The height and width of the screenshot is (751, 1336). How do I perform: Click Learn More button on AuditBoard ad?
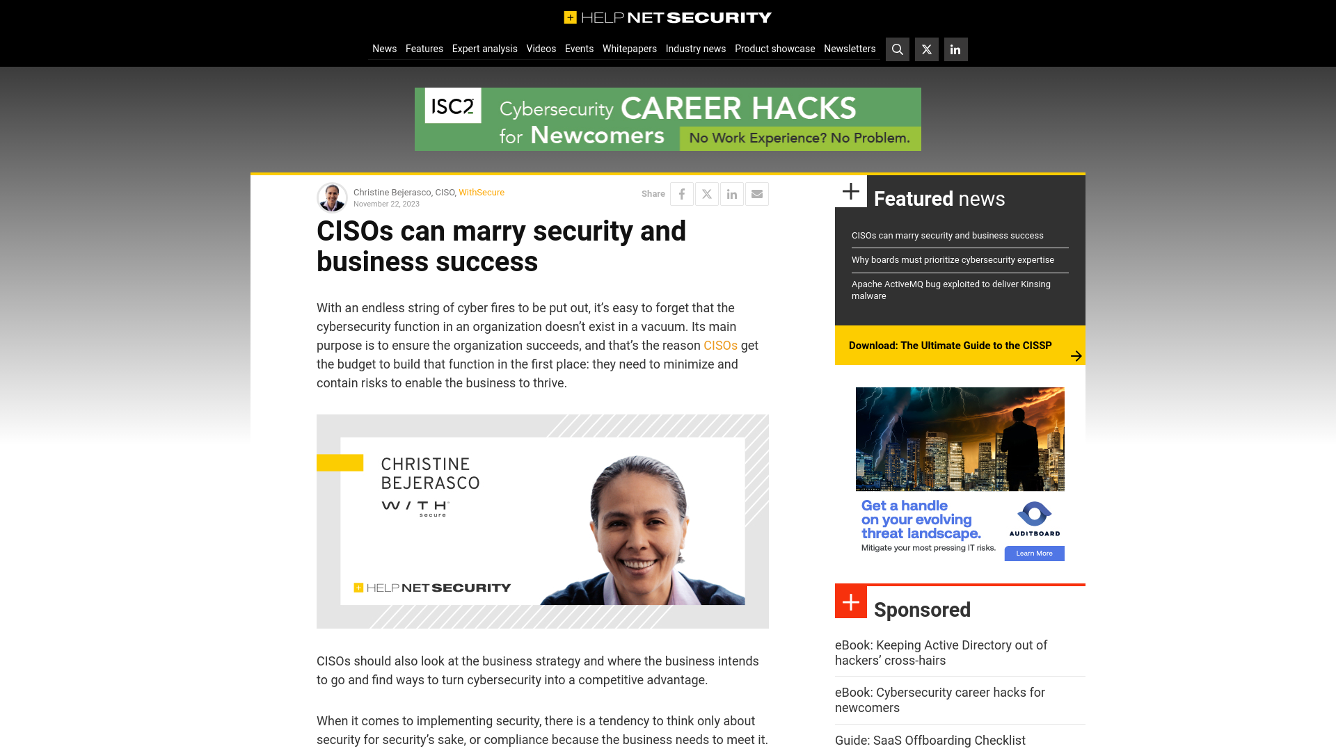click(1034, 553)
